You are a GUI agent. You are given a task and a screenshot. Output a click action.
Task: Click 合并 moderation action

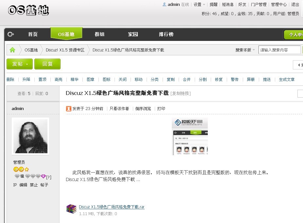coord(187,80)
